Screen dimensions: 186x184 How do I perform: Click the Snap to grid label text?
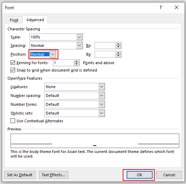coord(57,70)
